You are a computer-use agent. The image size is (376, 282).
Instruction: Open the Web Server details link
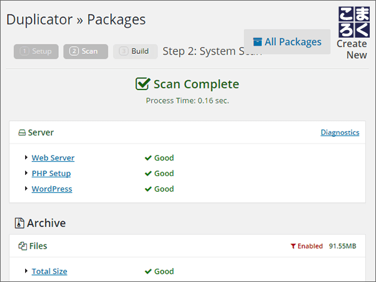pos(53,158)
